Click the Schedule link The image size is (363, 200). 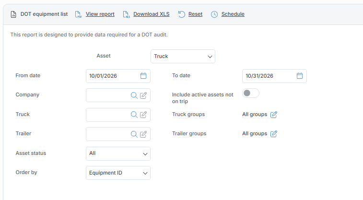[233, 14]
